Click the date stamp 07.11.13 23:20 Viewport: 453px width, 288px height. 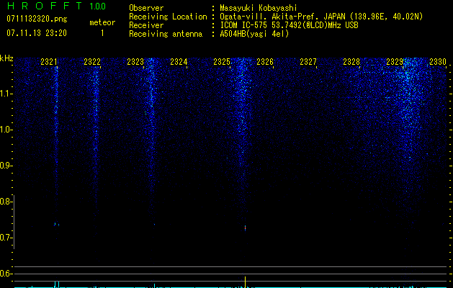coord(37,33)
